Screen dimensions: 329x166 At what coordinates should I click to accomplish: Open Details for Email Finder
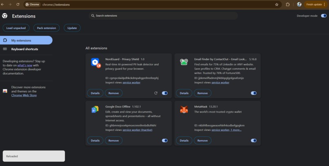pyautogui.click(x=184, y=93)
